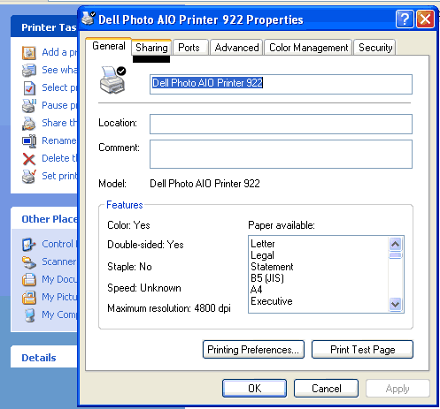Click the paper list scroll up arrow
Image resolution: width=440 pixels, height=409 pixels.
[395, 244]
